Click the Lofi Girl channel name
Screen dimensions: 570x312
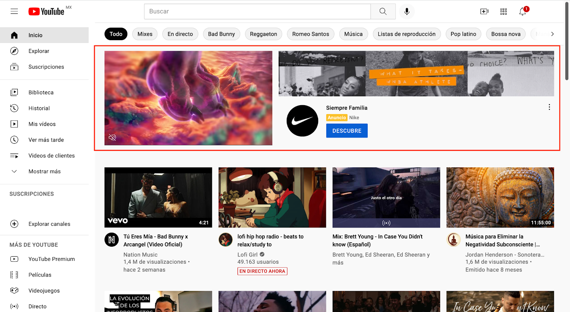click(248, 254)
